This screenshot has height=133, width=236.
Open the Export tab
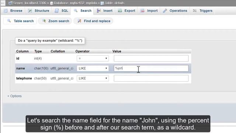[126, 11]
